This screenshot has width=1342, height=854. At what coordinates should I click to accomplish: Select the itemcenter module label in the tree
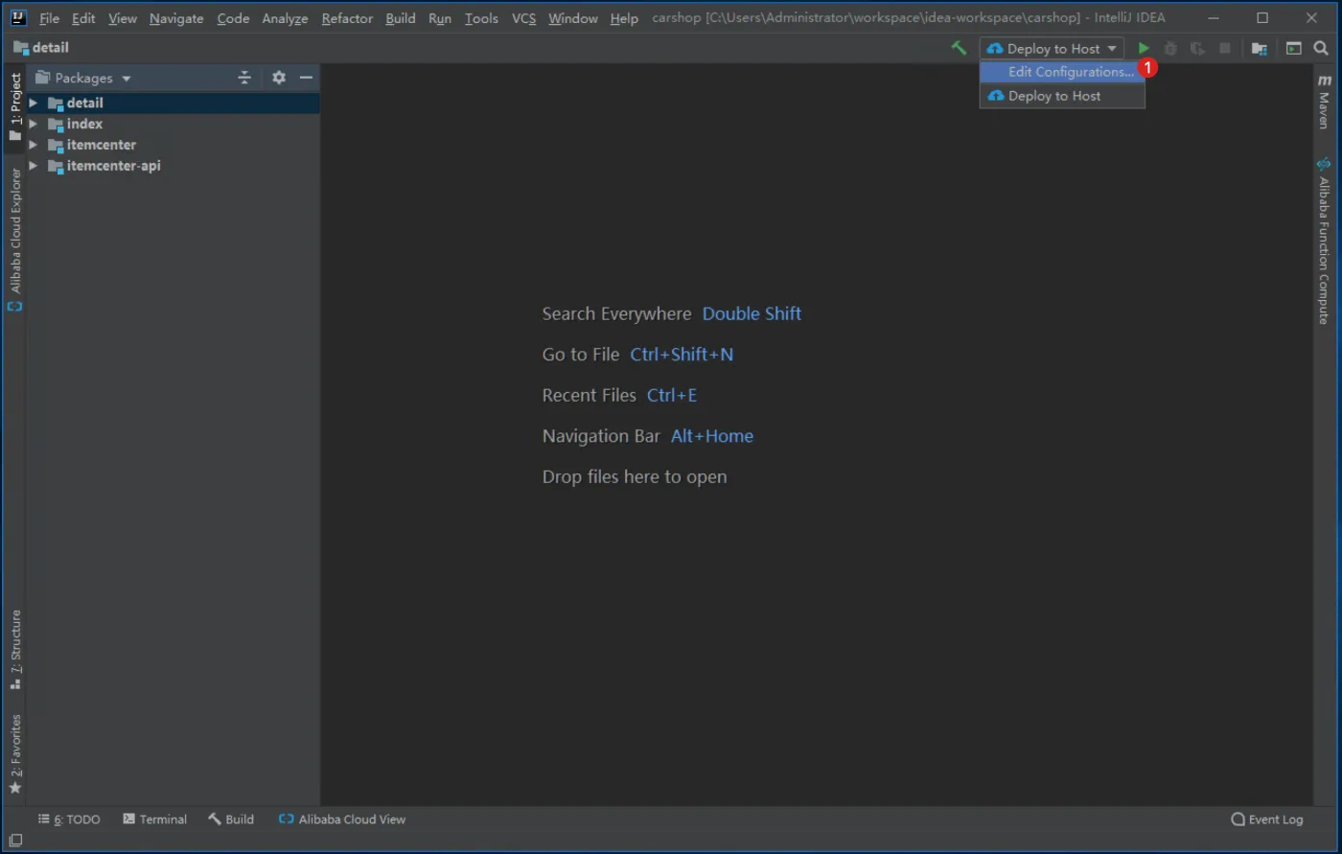[x=102, y=145]
